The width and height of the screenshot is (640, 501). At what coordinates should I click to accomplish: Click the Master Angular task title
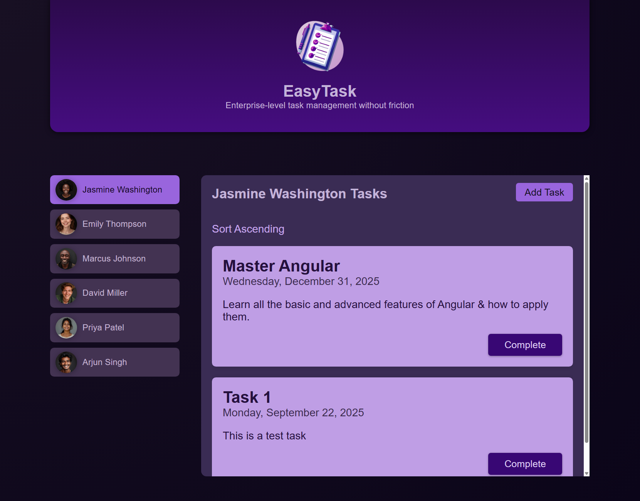point(281,266)
